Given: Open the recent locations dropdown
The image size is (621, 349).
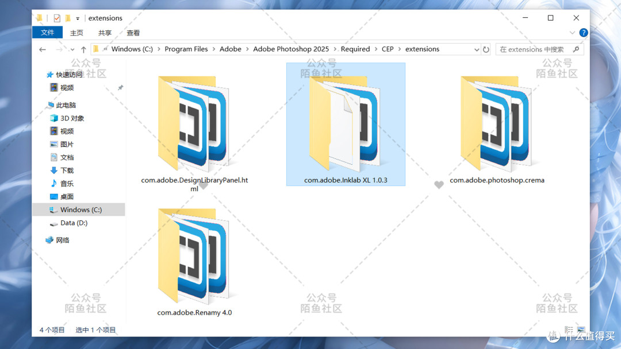Looking at the screenshot, I should [x=72, y=49].
